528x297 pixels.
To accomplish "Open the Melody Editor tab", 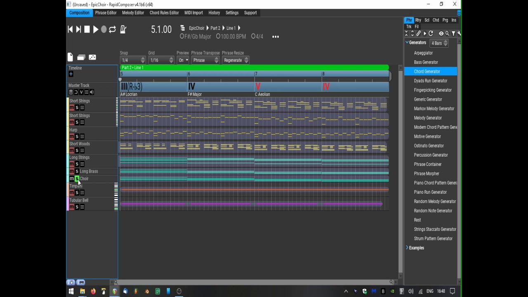I will (133, 13).
